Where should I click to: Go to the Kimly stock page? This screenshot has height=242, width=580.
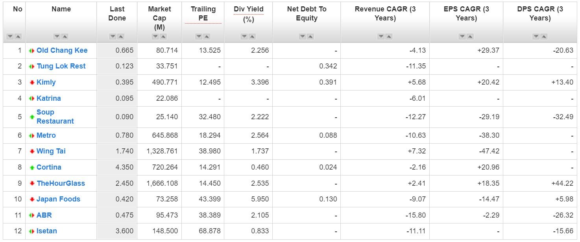[46, 82]
